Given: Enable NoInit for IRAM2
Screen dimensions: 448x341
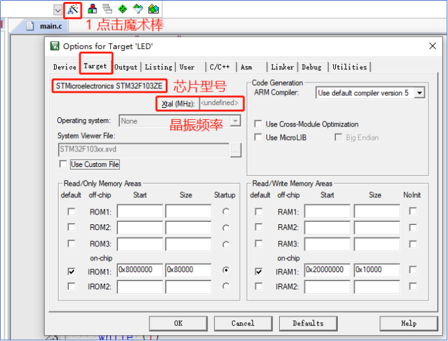Looking at the screenshot, I should (x=413, y=286).
